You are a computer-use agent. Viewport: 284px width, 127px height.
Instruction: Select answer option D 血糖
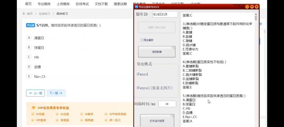34,67
